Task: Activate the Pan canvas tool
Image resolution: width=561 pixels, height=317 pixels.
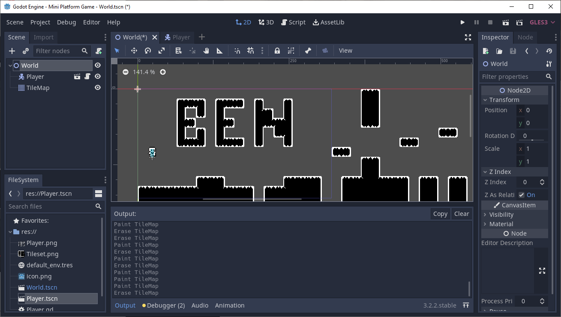Action: pyautogui.click(x=206, y=50)
